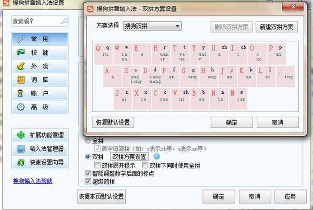
Task: Click the paintbrush icon for 外观
Action: click(21, 66)
